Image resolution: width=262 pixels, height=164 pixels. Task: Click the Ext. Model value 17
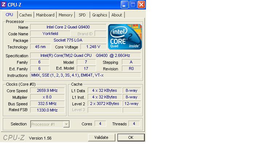[x=86, y=69]
